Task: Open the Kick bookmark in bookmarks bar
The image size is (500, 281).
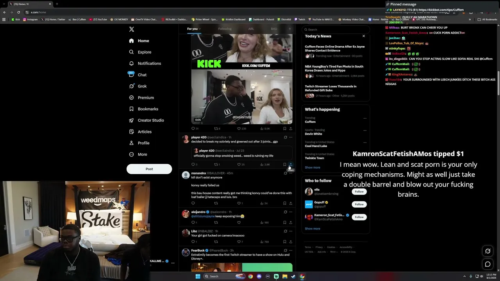Action: click(x=16, y=19)
